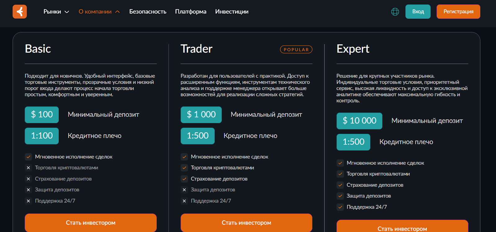Click the Trader plan 1:500 leverage badge
This screenshot has width=496, height=232.
pos(197,136)
